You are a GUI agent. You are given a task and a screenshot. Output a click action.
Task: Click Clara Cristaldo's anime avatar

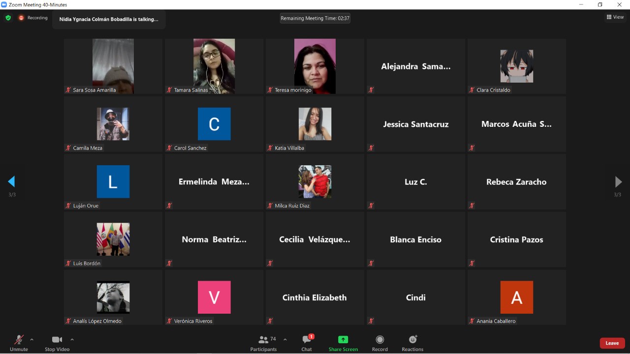[x=517, y=66]
